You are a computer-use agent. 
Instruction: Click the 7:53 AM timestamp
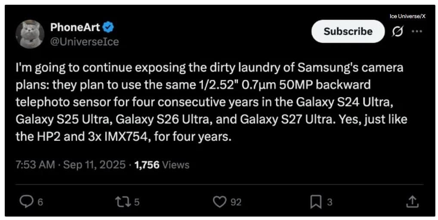[x=35, y=165]
